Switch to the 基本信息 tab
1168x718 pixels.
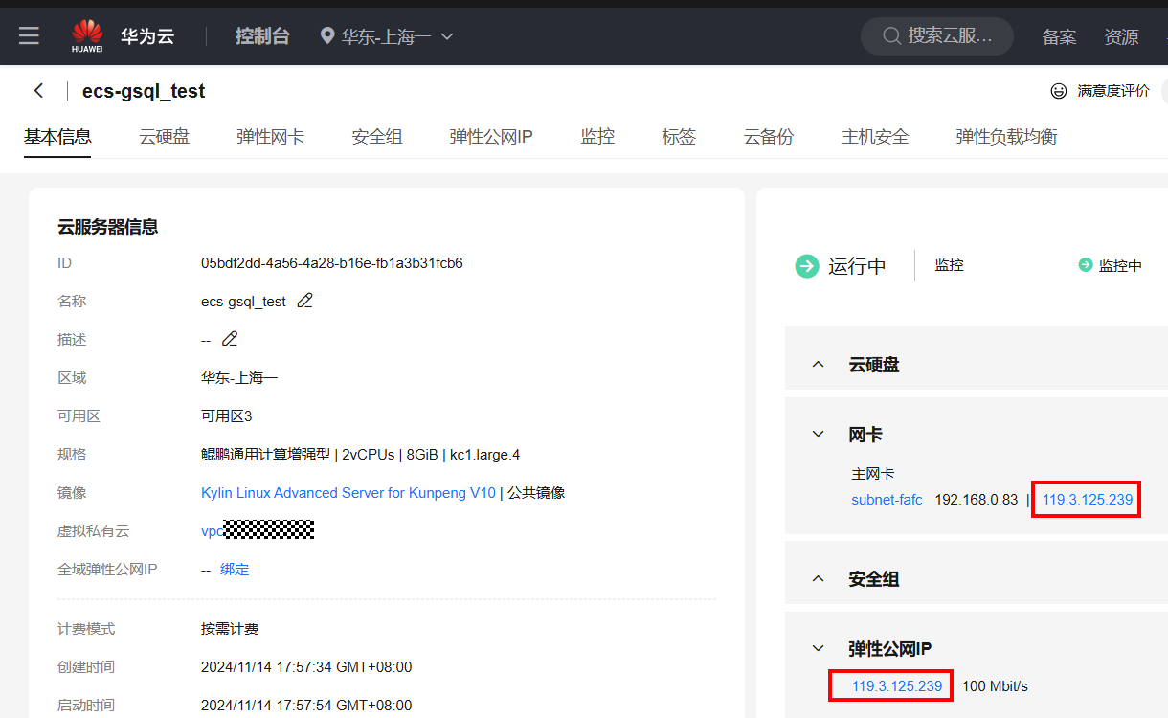click(57, 137)
